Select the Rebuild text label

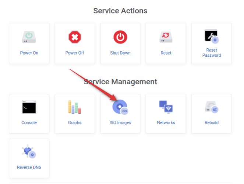pos(212,123)
